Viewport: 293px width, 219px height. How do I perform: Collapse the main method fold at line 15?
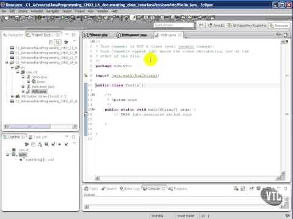[93, 109]
